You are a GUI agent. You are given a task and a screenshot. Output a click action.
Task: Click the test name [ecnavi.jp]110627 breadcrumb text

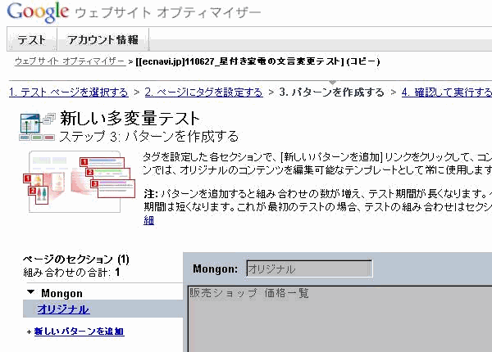coord(257,61)
